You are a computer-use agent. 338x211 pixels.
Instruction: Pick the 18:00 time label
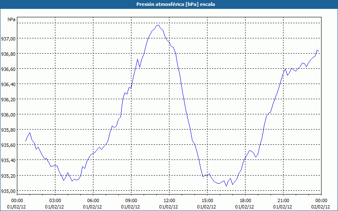click(245, 201)
